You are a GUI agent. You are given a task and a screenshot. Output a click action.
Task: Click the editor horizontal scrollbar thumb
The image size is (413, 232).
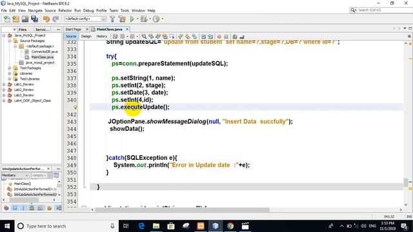(x=182, y=209)
